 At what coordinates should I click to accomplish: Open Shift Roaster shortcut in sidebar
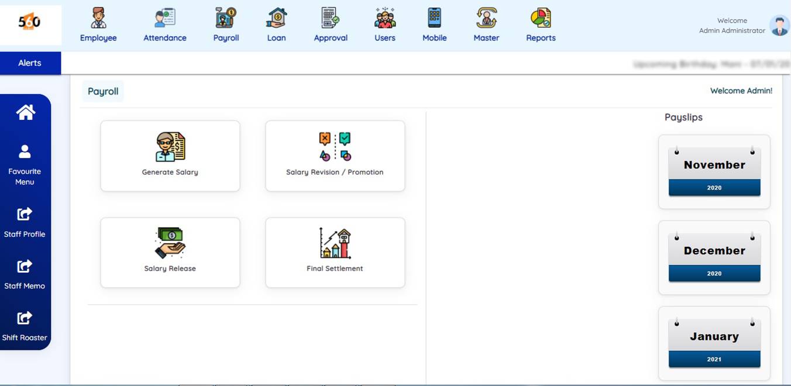coord(25,326)
